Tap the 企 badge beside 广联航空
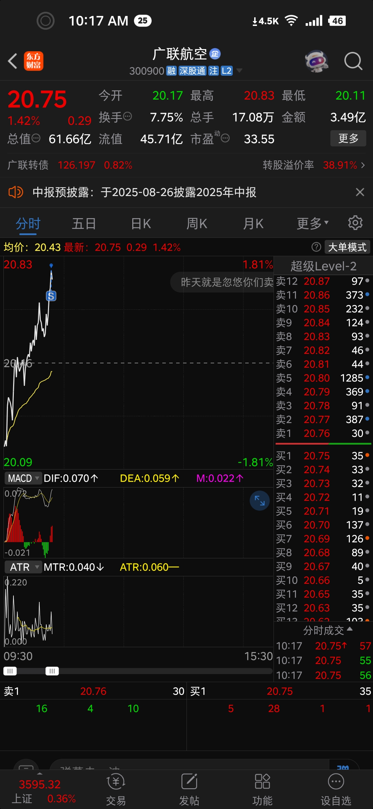Image resolution: width=373 pixels, height=809 pixels. pos(215,54)
